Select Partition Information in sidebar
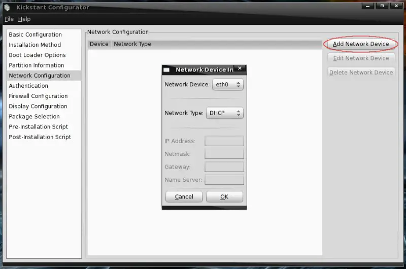Image resolution: width=406 pixels, height=269 pixels. coord(44,65)
